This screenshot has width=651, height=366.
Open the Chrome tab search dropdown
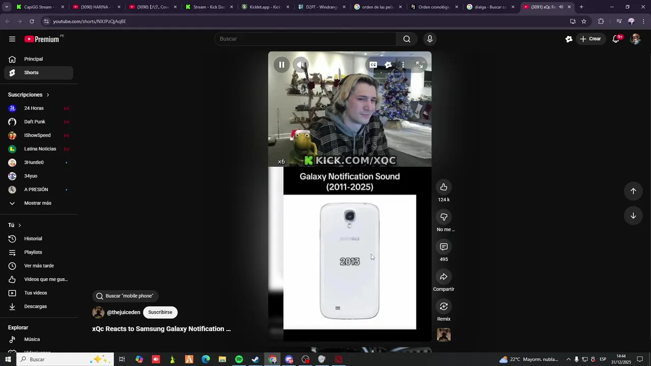[7, 7]
